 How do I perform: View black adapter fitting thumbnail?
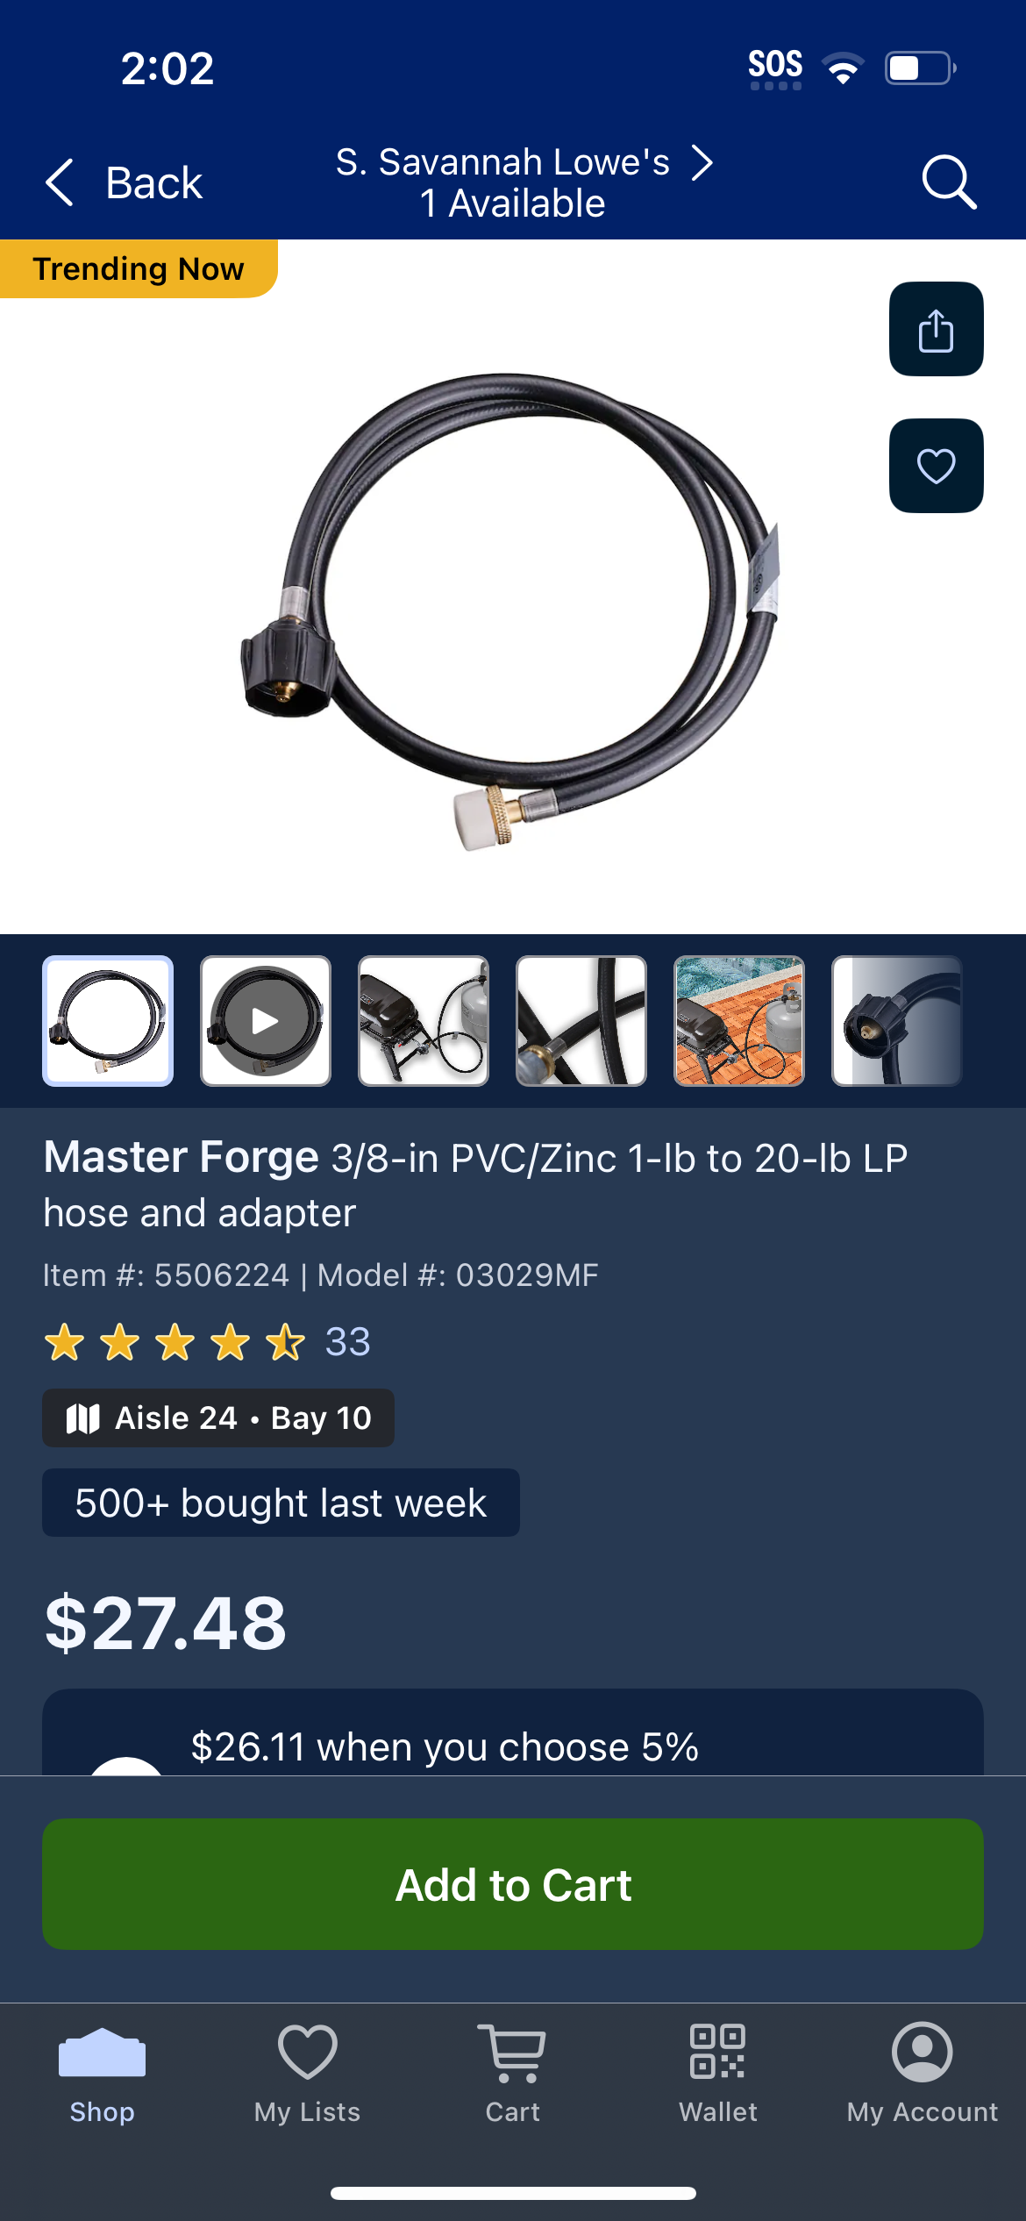coord(897,1021)
